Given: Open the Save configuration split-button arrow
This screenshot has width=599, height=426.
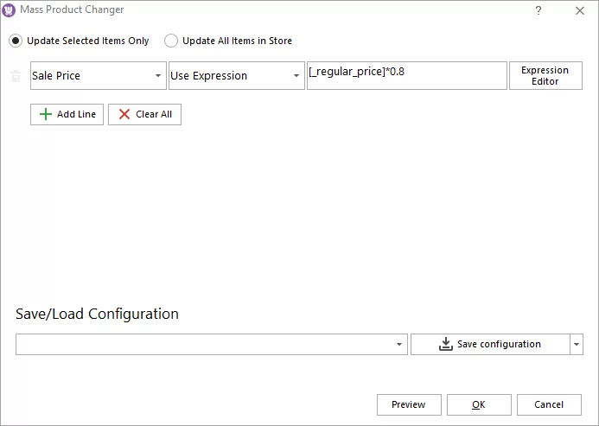Looking at the screenshot, I should click(x=577, y=344).
